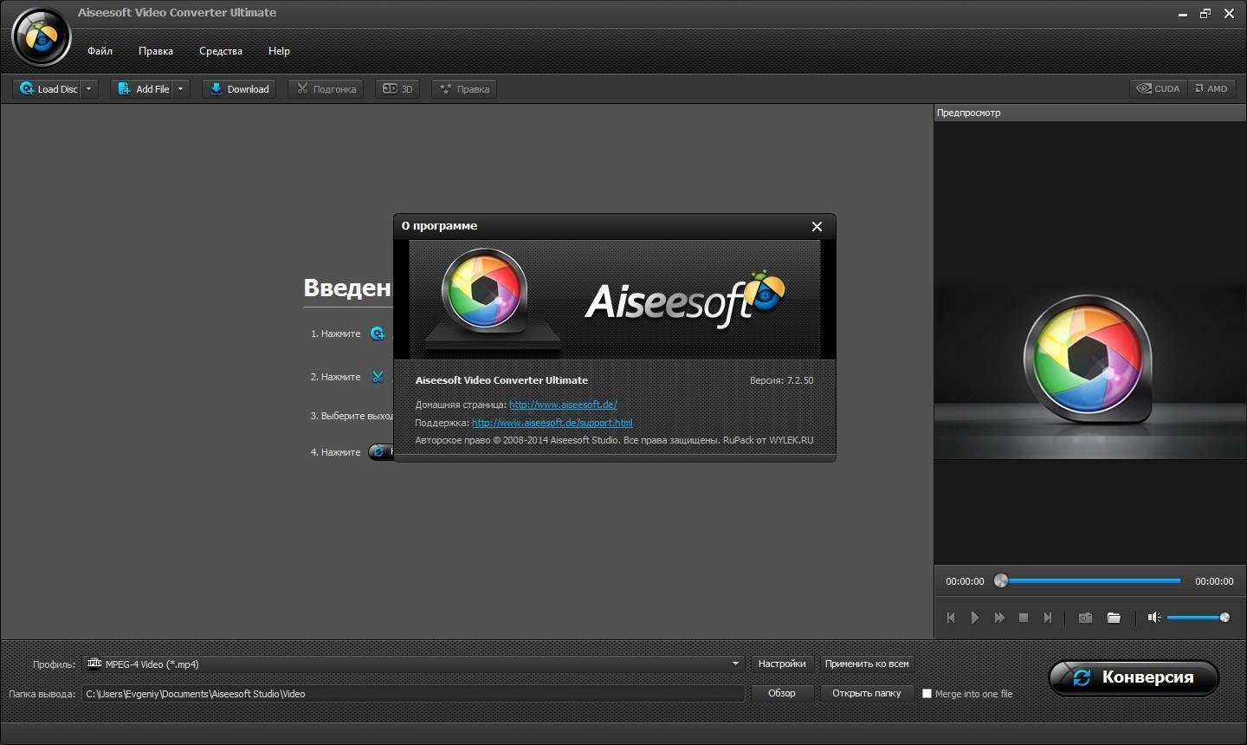Click the stop button in preview

point(1024,618)
